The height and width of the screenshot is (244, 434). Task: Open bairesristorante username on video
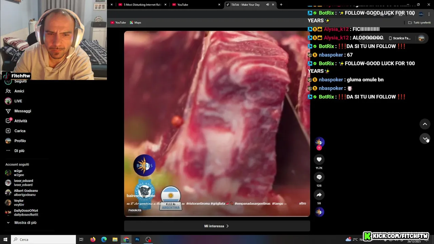[x=141, y=196]
